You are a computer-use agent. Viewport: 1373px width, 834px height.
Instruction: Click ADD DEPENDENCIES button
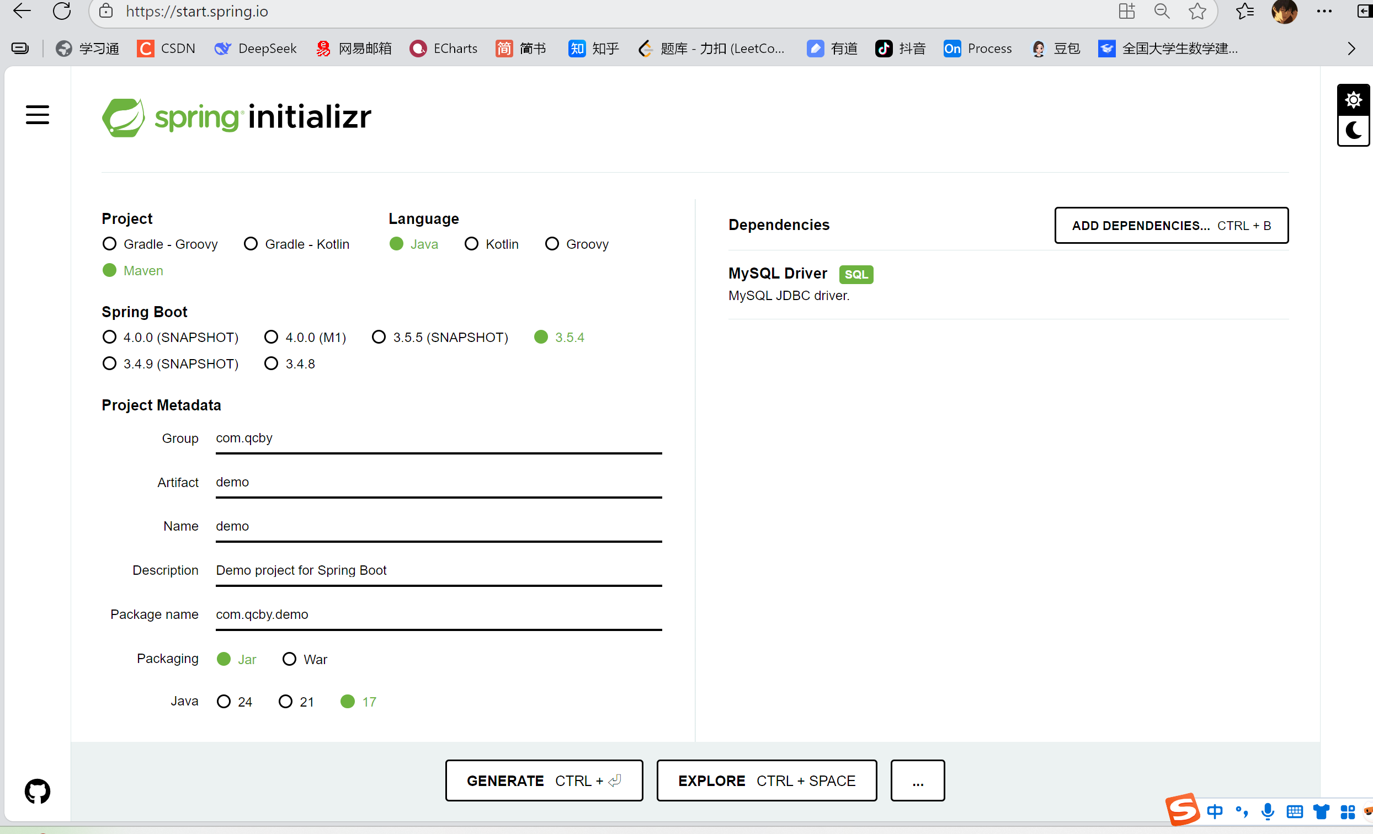pos(1171,226)
